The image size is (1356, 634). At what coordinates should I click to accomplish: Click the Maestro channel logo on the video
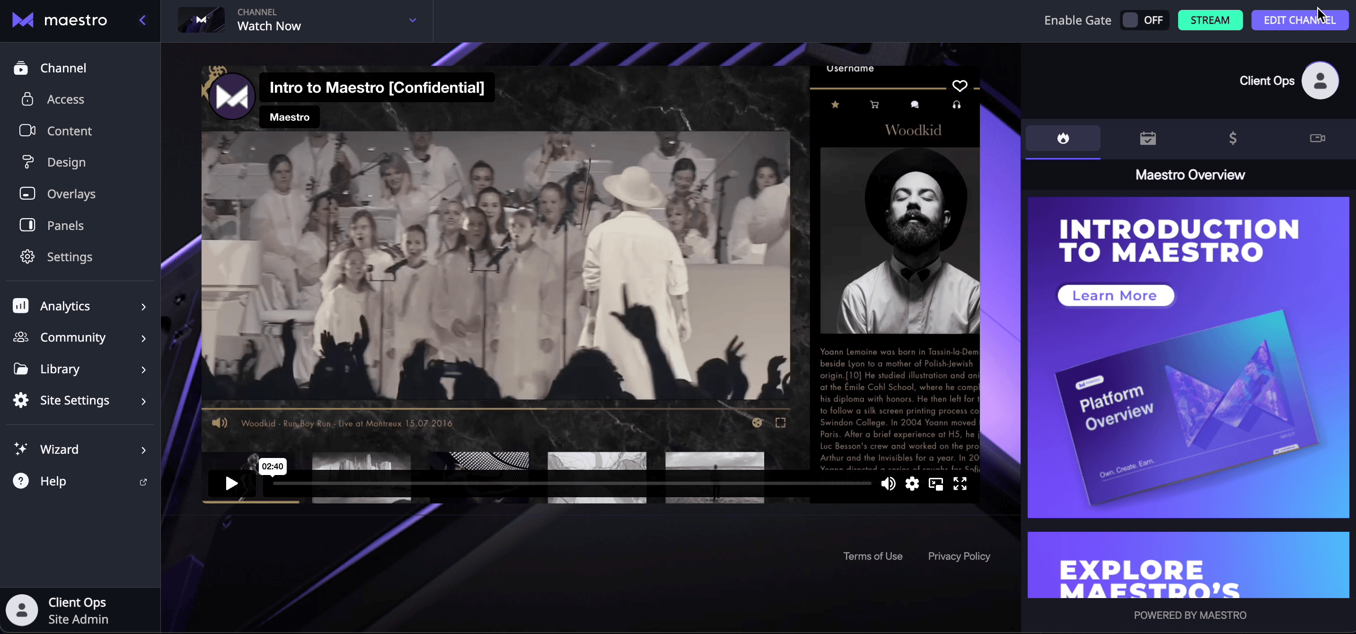[232, 97]
